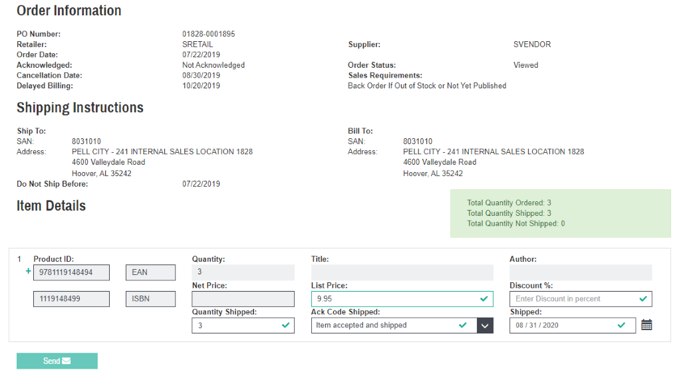Click the EAN identifier type box
The width and height of the screenshot is (681, 372).
[x=150, y=272]
